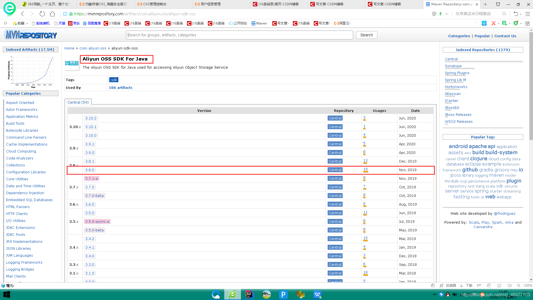Screen dimensions: 533x300
Task: Open the browser hamburger menu
Action: tap(527, 14)
